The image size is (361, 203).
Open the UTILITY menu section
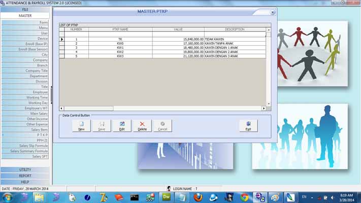[25, 170]
